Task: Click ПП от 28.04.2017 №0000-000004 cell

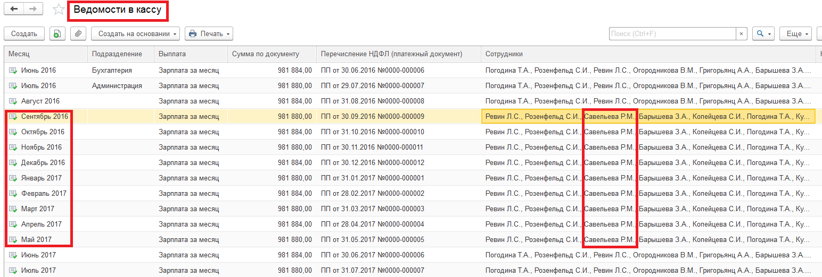Action: click(x=399, y=224)
